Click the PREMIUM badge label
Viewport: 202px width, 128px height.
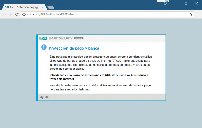point(79,38)
